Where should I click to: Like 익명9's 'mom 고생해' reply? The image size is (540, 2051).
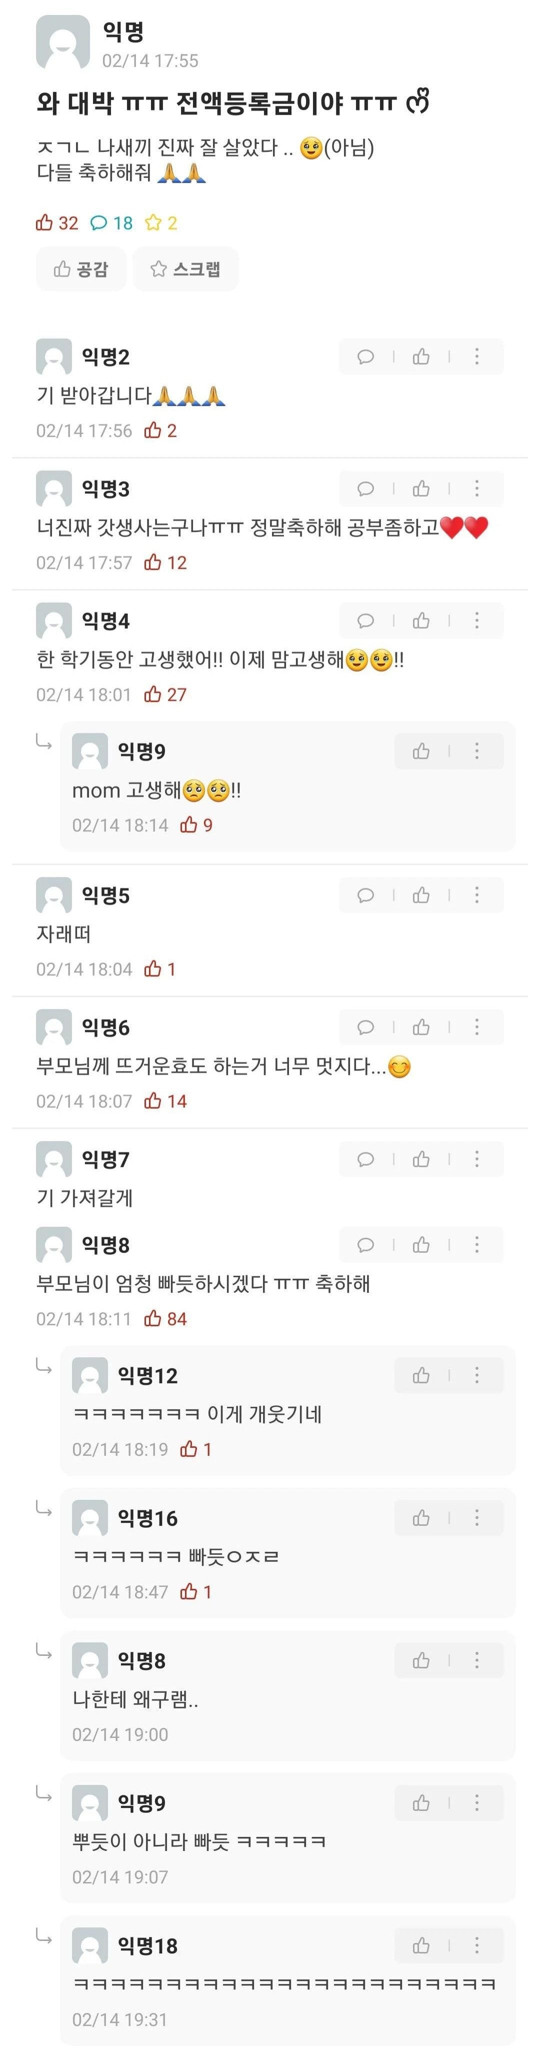(421, 751)
